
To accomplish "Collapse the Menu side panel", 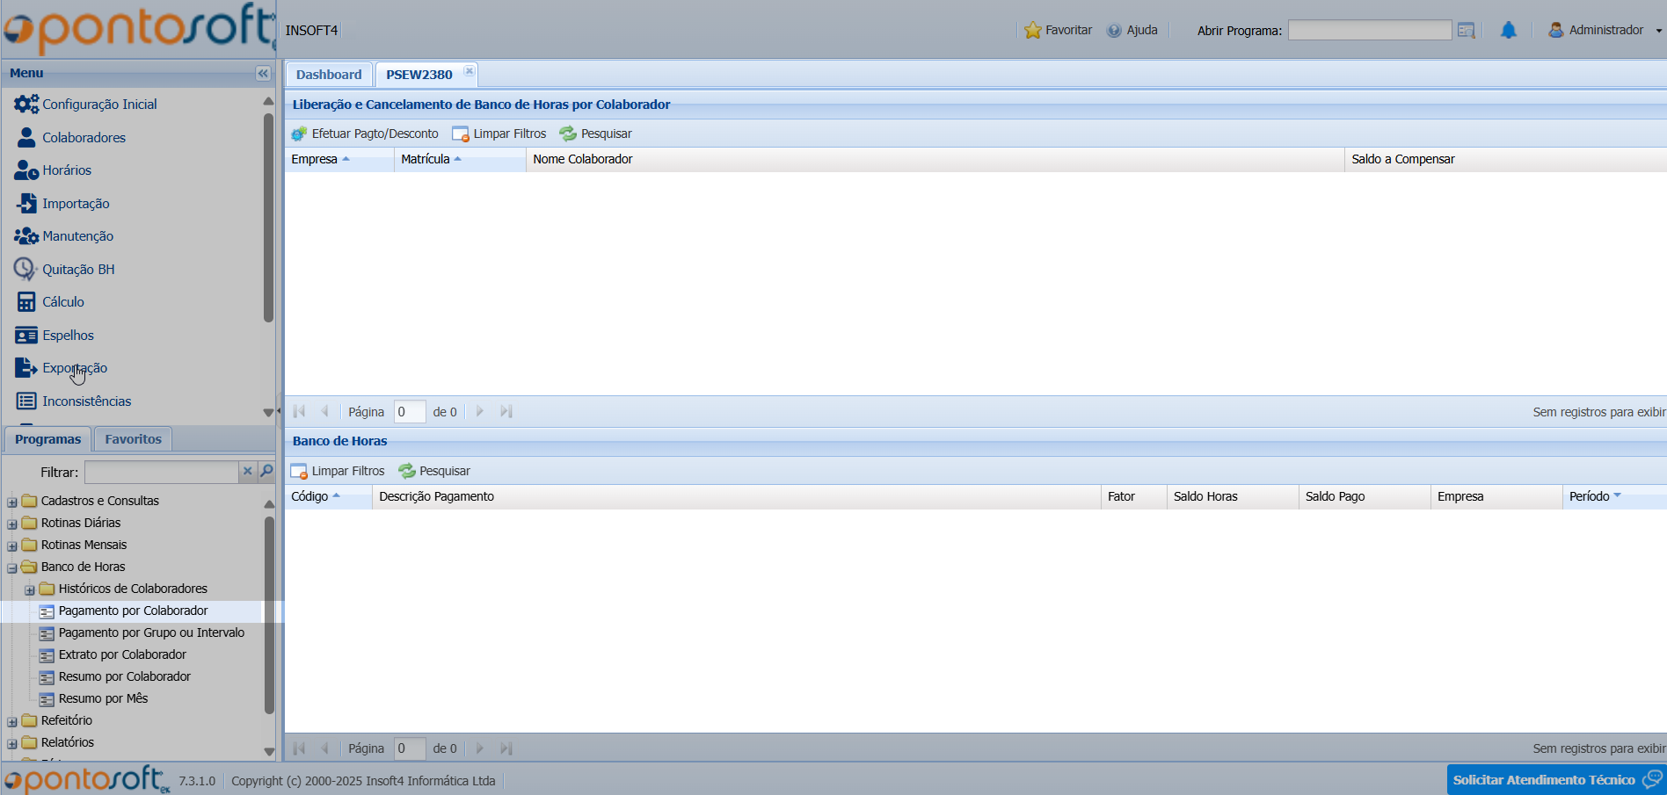I will pyautogui.click(x=262, y=73).
